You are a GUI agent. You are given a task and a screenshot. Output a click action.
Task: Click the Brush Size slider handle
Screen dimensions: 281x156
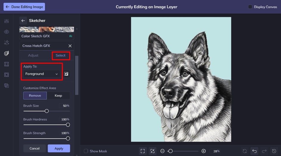click(x=47, y=111)
